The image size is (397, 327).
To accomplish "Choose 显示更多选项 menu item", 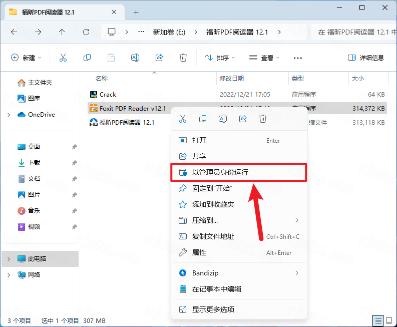I will [239, 309].
